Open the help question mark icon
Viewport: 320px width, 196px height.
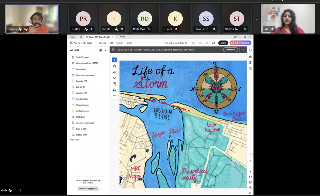click(x=235, y=37)
